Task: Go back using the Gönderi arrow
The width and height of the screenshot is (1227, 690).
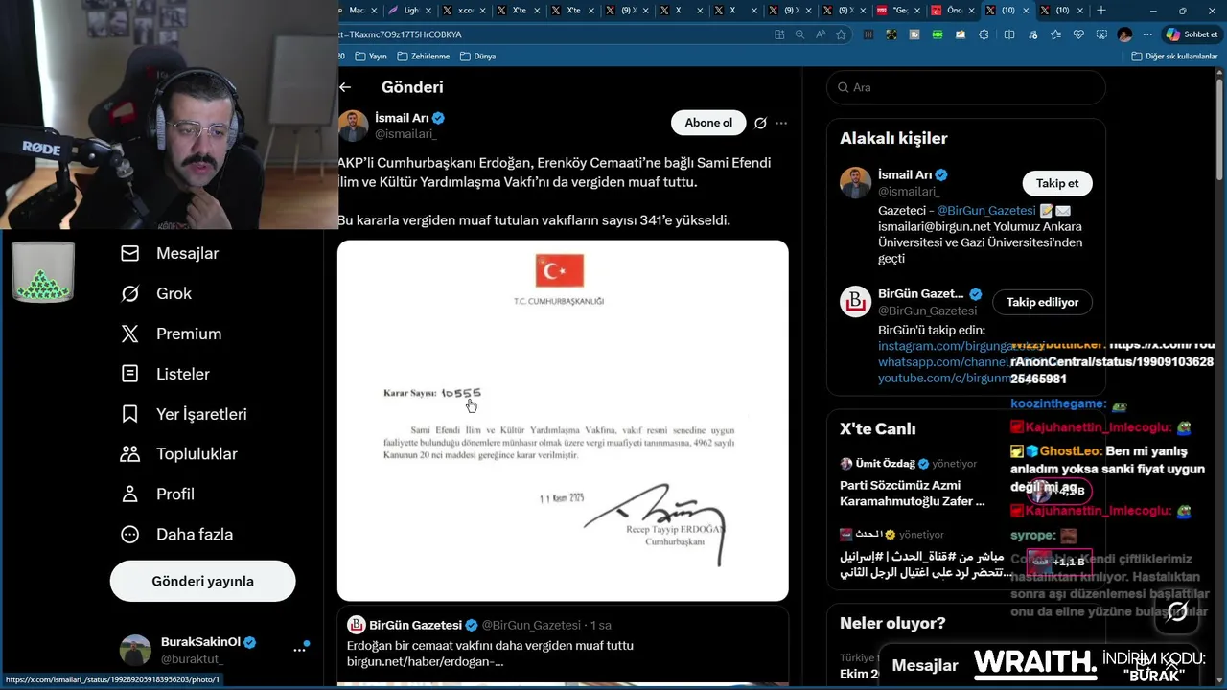Action: pyautogui.click(x=345, y=87)
